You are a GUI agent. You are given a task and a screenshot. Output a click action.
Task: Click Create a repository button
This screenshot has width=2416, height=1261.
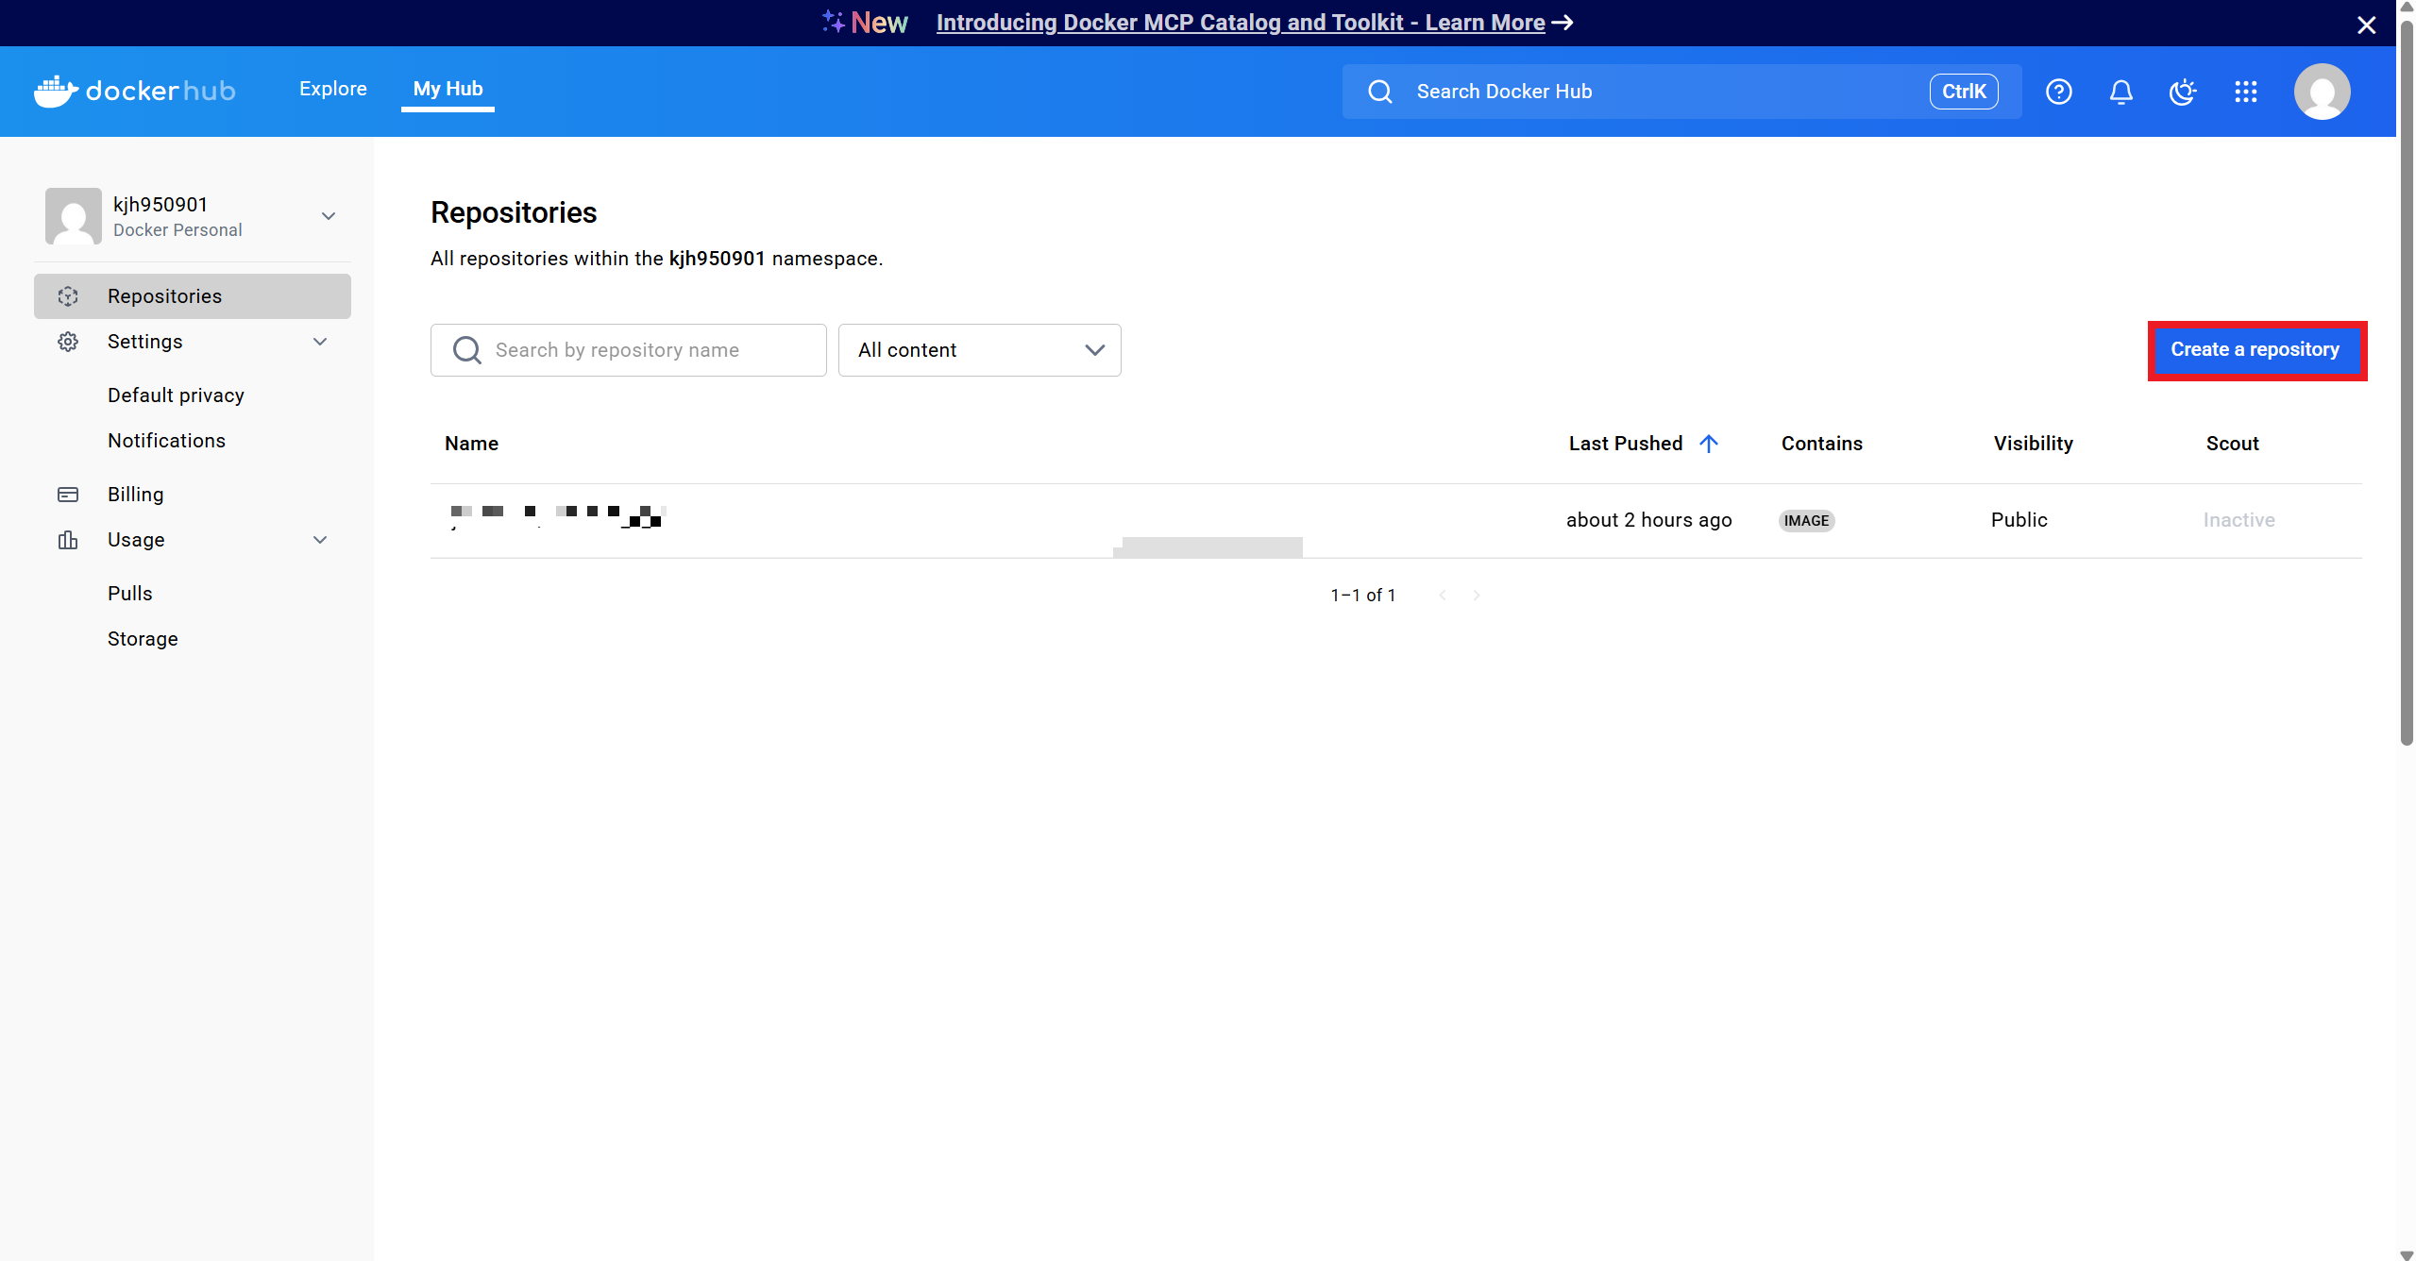click(x=2255, y=350)
